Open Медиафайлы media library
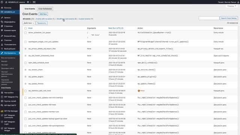The width and height of the screenshot is (240, 135). tap(10, 22)
